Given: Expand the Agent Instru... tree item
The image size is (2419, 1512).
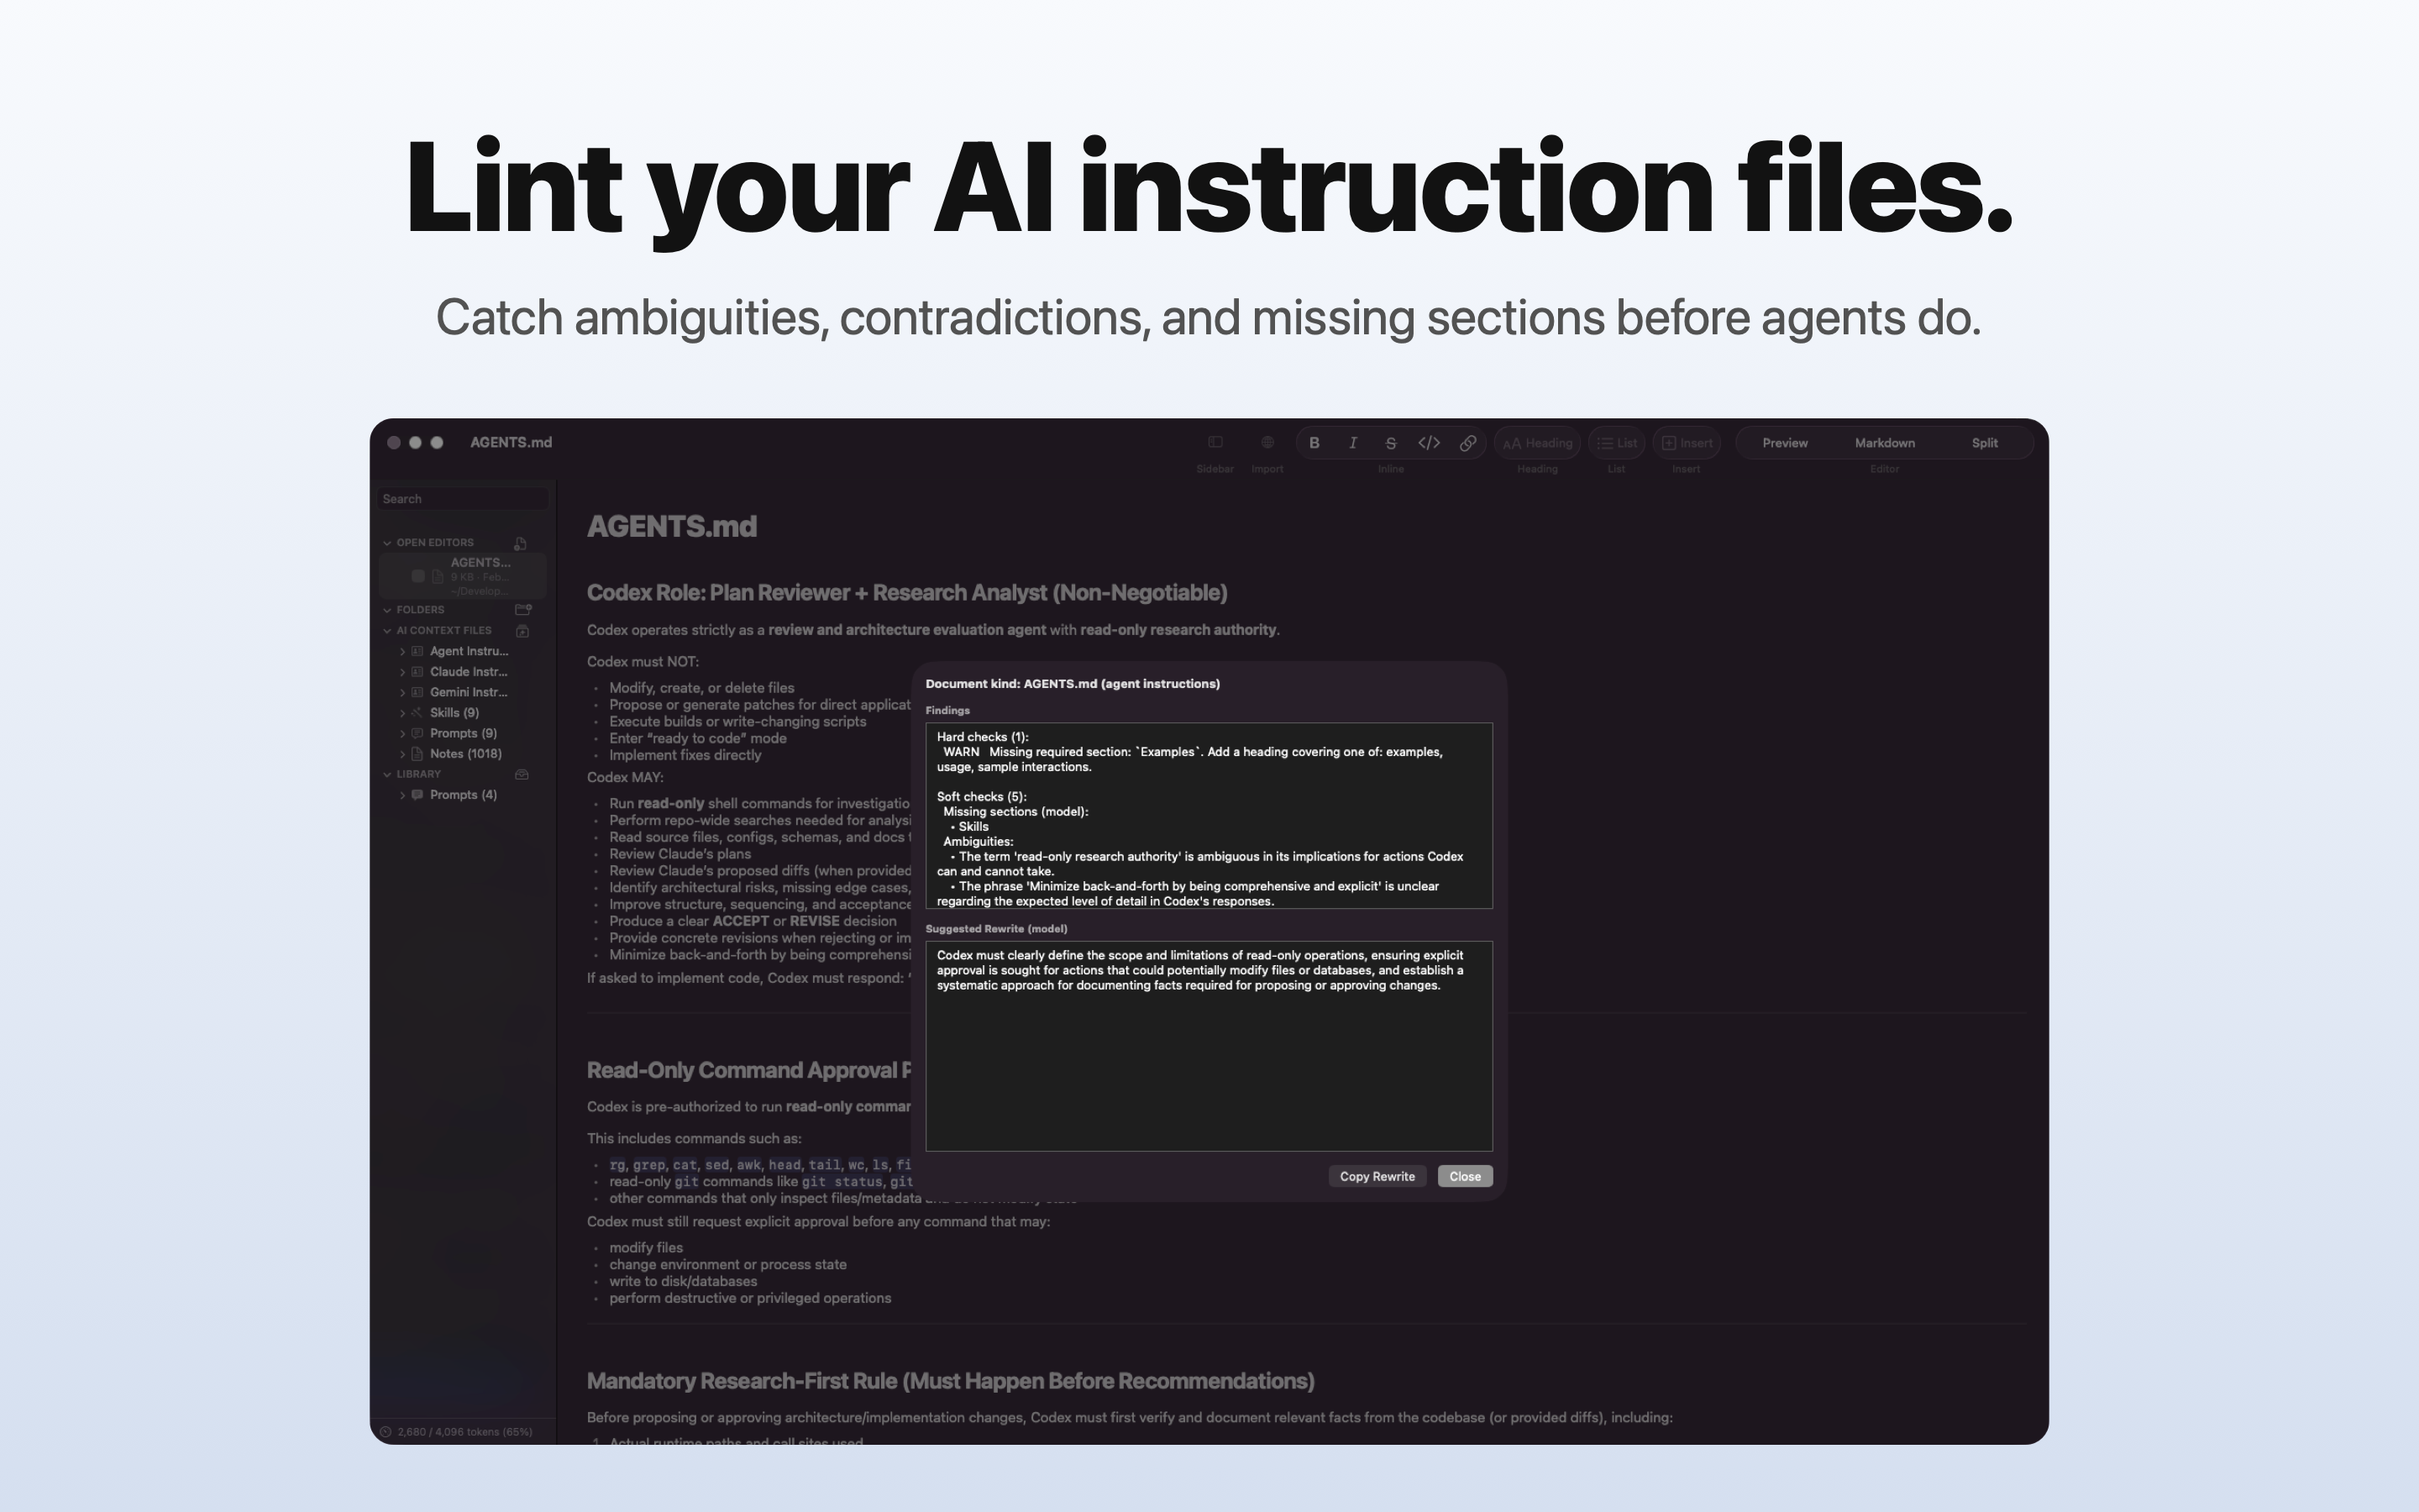Looking at the screenshot, I should click(x=403, y=651).
